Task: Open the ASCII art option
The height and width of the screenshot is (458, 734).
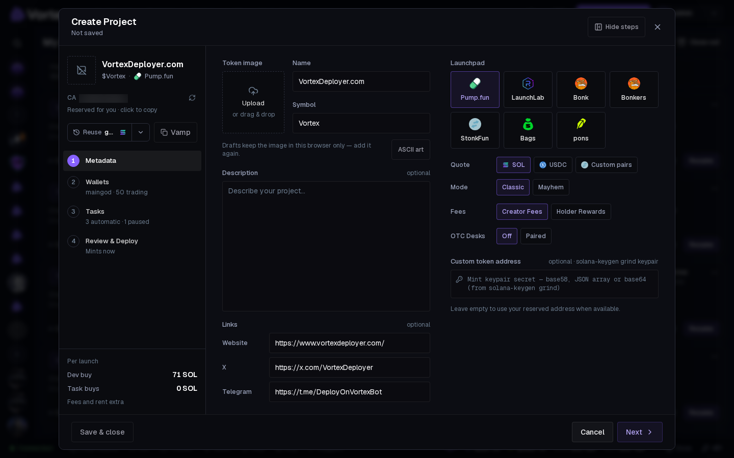Action: (411, 150)
